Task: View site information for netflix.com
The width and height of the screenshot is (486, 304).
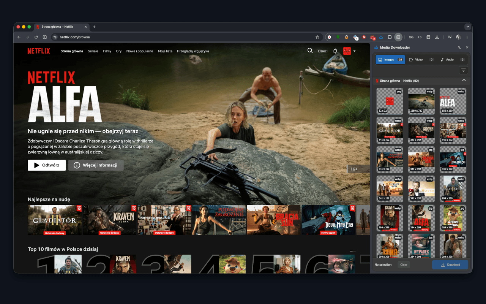Action: [x=55, y=37]
